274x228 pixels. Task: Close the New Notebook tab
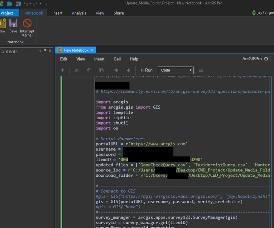tap(93, 50)
